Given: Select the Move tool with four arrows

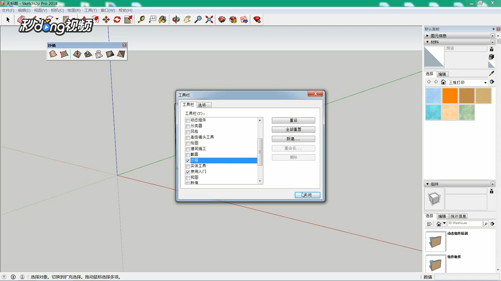Looking at the screenshot, I should (x=106, y=20).
